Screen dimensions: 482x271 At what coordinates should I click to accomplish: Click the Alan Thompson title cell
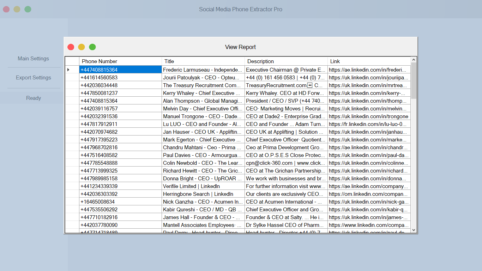click(203, 101)
